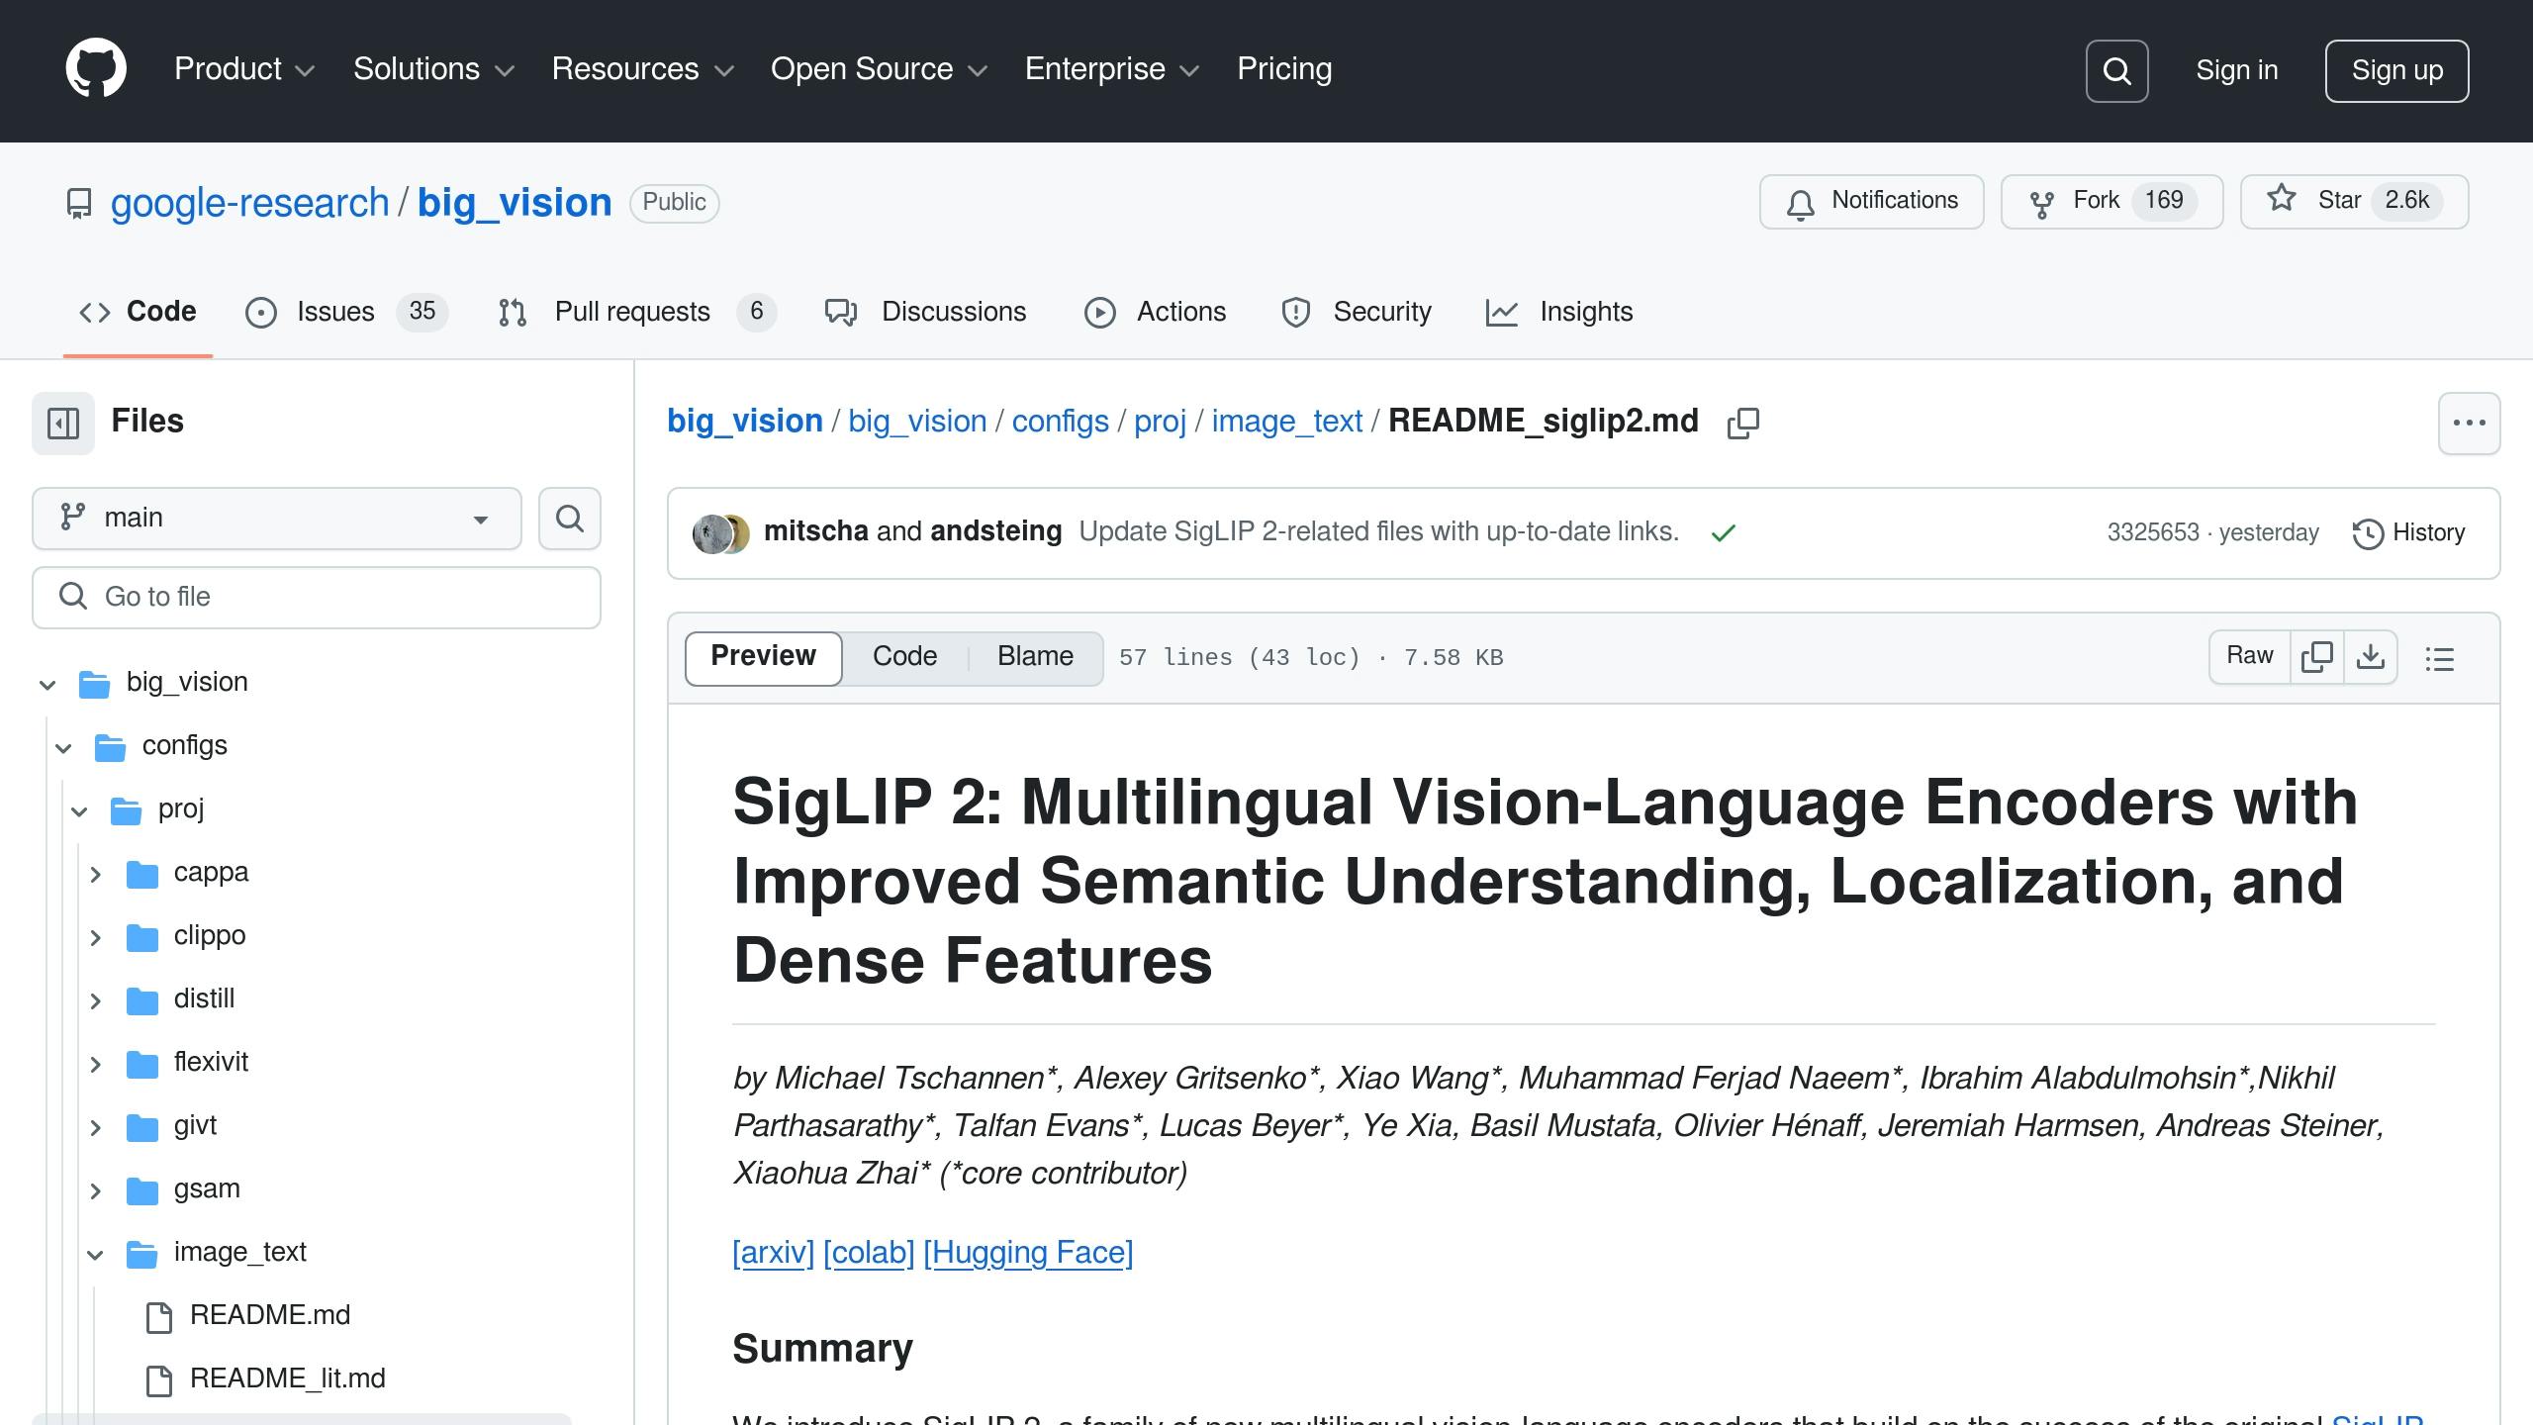
Task: Open the commit message about SigLIP 2 links
Action: click(1379, 532)
